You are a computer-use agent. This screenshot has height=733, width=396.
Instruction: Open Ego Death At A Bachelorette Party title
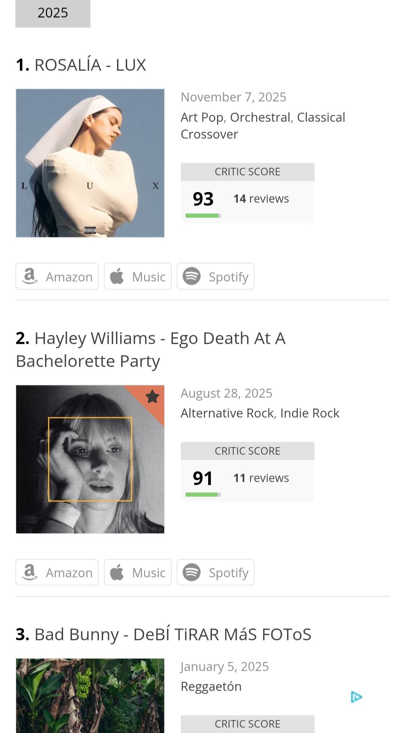pyautogui.click(x=150, y=349)
